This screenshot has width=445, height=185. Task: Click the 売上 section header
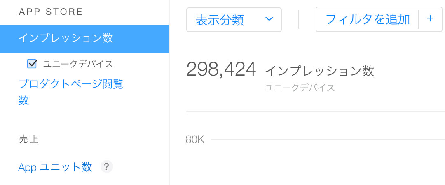pyautogui.click(x=29, y=139)
